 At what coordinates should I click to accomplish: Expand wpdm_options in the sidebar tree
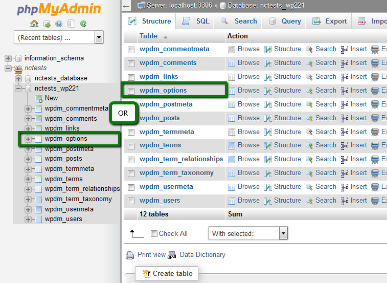28,139
